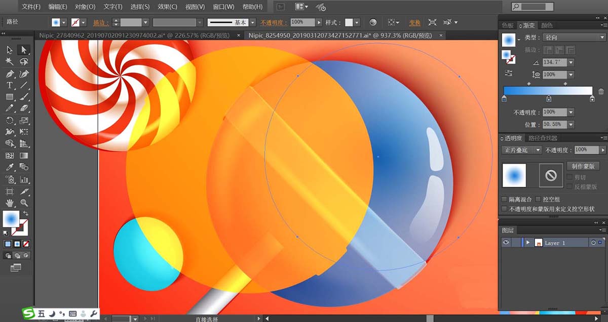
Task: Open the 效果(C) menu
Action: (167, 7)
